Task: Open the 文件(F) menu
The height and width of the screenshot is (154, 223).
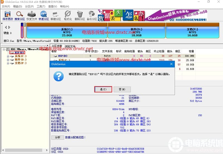Action: point(6,6)
